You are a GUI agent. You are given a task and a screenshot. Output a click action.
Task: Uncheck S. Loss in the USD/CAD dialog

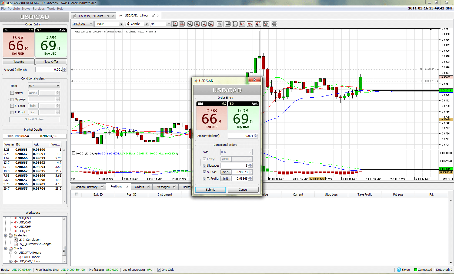204,172
